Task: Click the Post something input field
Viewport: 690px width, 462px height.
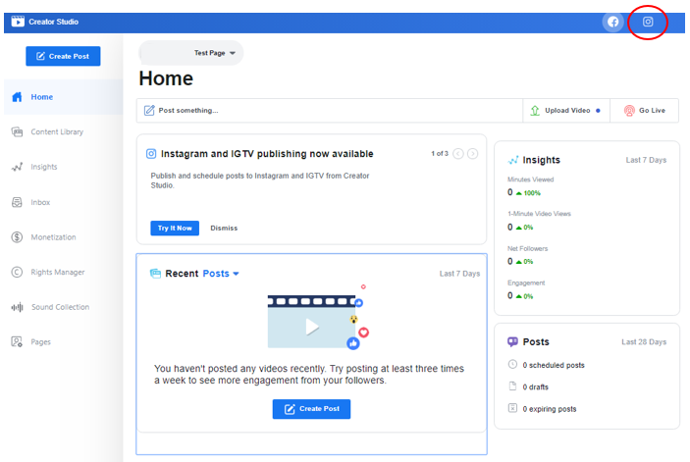Action: pos(330,110)
